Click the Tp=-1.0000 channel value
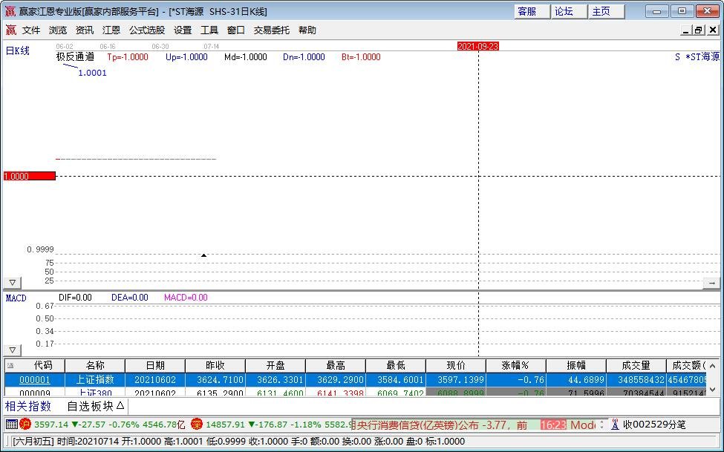724x452 pixels. pyautogui.click(x=128, y=57)
